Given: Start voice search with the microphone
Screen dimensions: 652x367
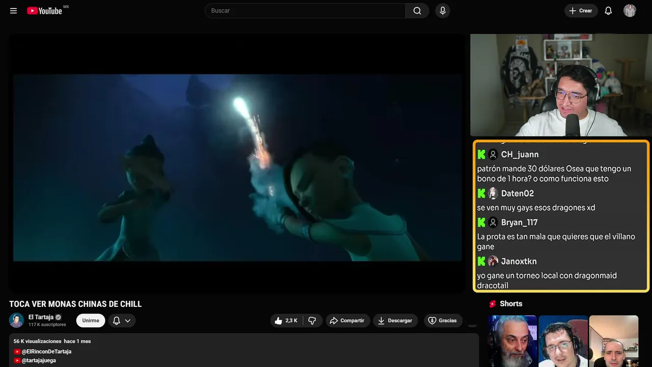Looking at the screenshot, I should pyautogui.click(x=442, y=11).
